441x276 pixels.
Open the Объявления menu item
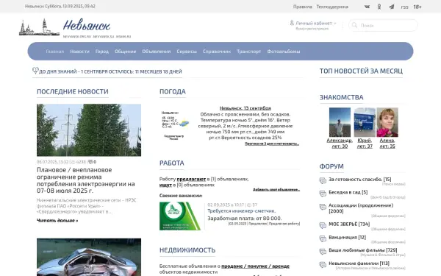click(157, 52)
